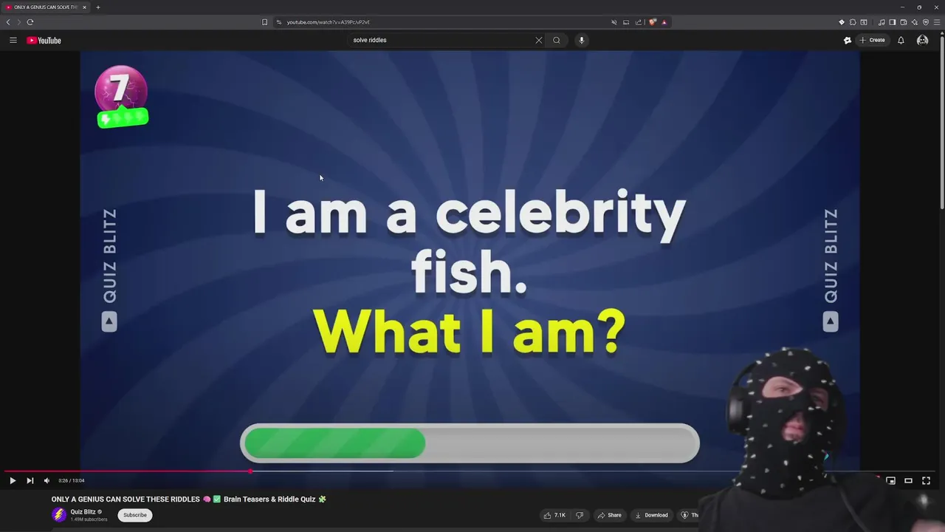Image resolution: width=945 pixels, height=532 pixels.
Task: Open the miniplayer
Action: [890, 480]
